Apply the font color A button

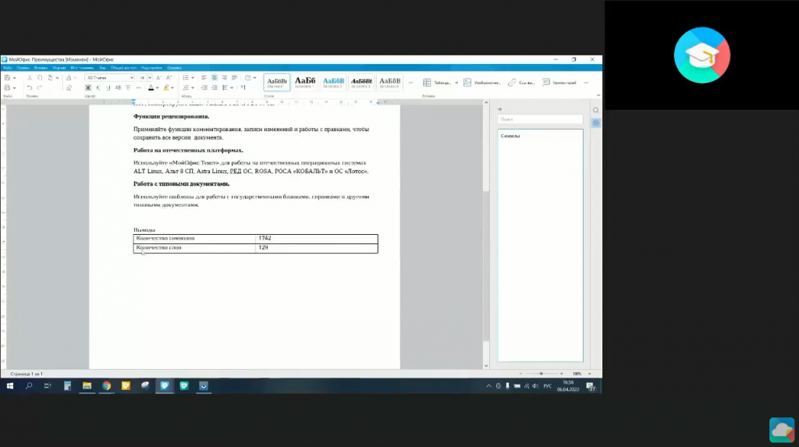(151, 87)
